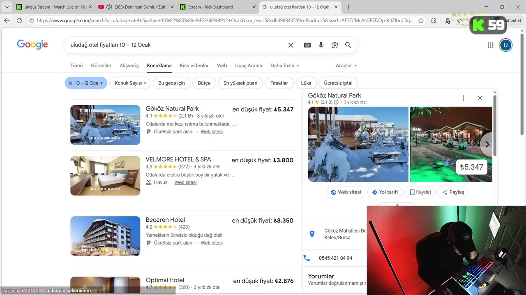Image resolution: width=526 pixels, height=295 pixels.
Task: Select the Demircan Demir YouTube browser tab
Action: (136, 7)
